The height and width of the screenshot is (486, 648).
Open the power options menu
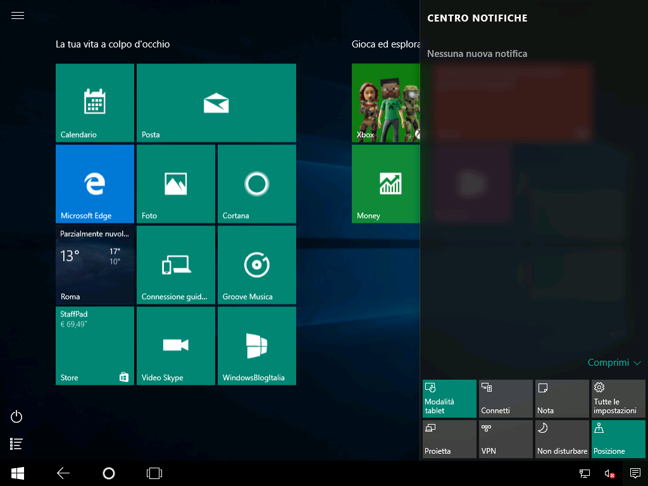[x=17, y=416]
